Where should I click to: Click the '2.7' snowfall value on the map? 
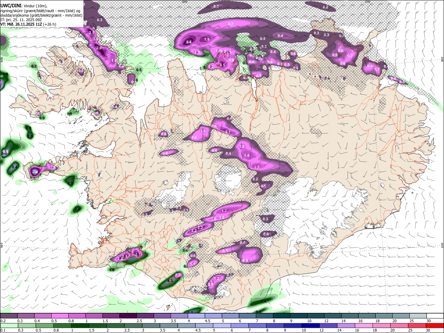click(138, 255)
